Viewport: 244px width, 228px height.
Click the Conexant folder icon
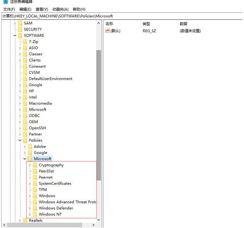pos(25,67)
